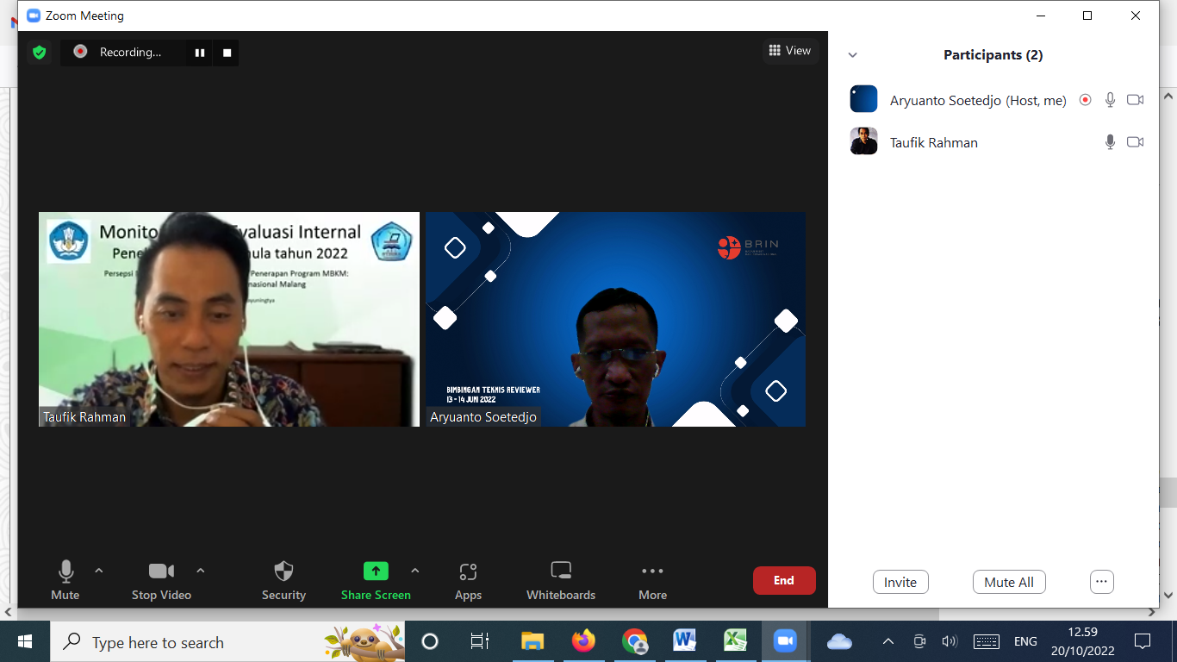The width and height of the screenshot is (1177, 662).
Task: Mute the microphone
Action: click(x=65, y=580)
